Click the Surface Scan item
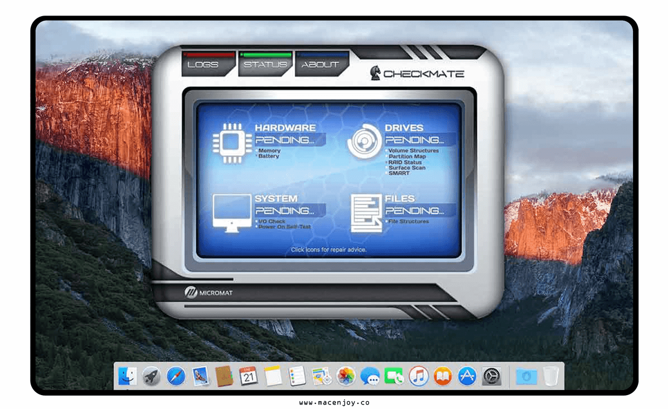The image size is (668, 409). coord(407,167)
